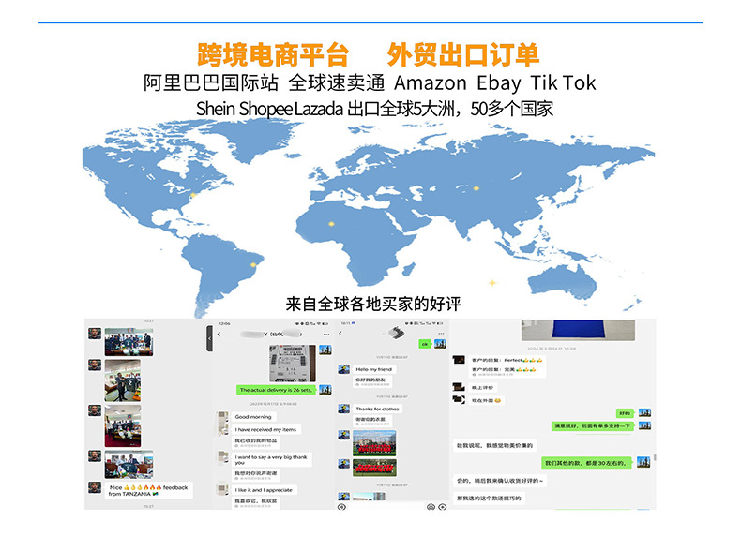Click the green 'ok' reply bubble
This screenshot has width=741, height=551.
(x=425, y=344)
